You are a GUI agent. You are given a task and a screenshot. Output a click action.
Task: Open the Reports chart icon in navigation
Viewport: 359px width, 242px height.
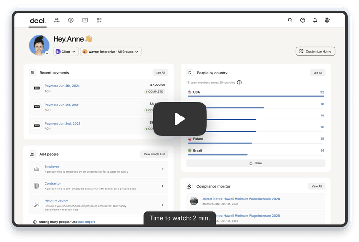click(x=85, y=21)
